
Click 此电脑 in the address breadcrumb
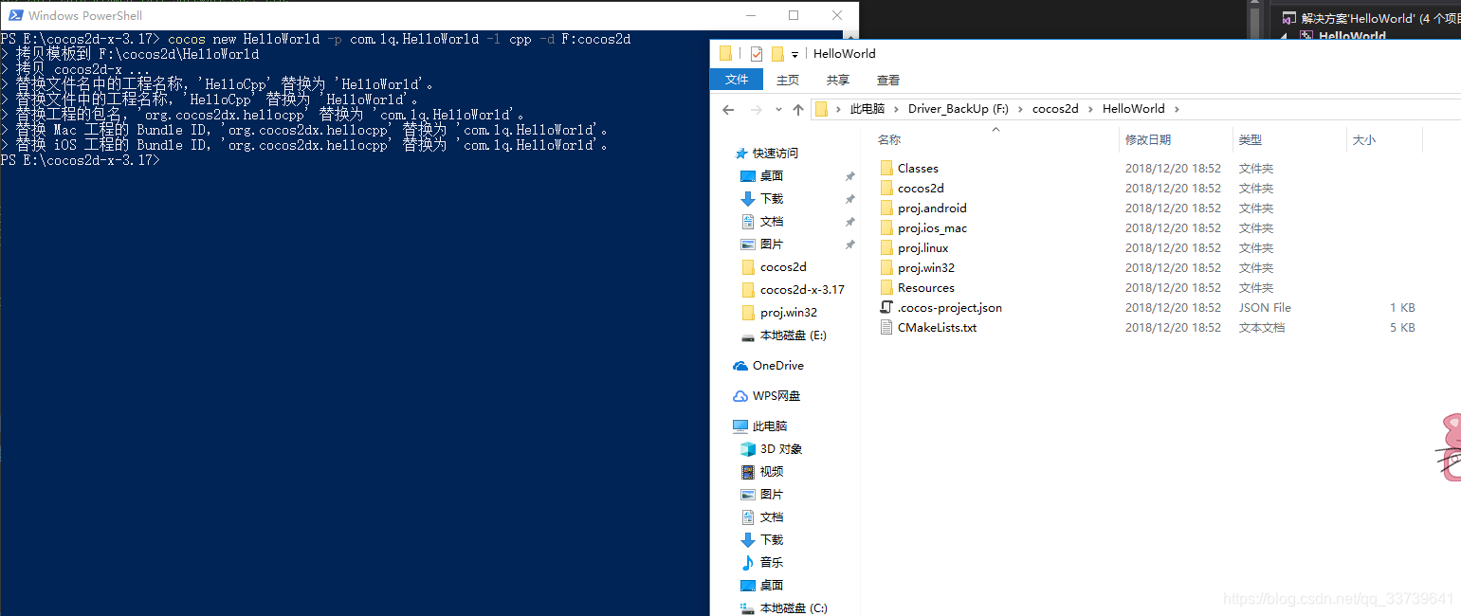[x=867, y=109]
